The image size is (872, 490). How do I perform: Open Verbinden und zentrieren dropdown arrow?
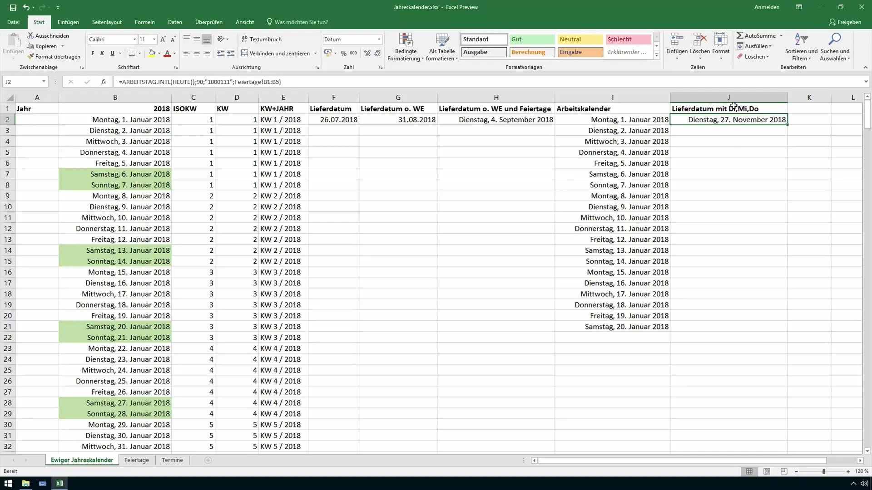click(x=315, y=54)
